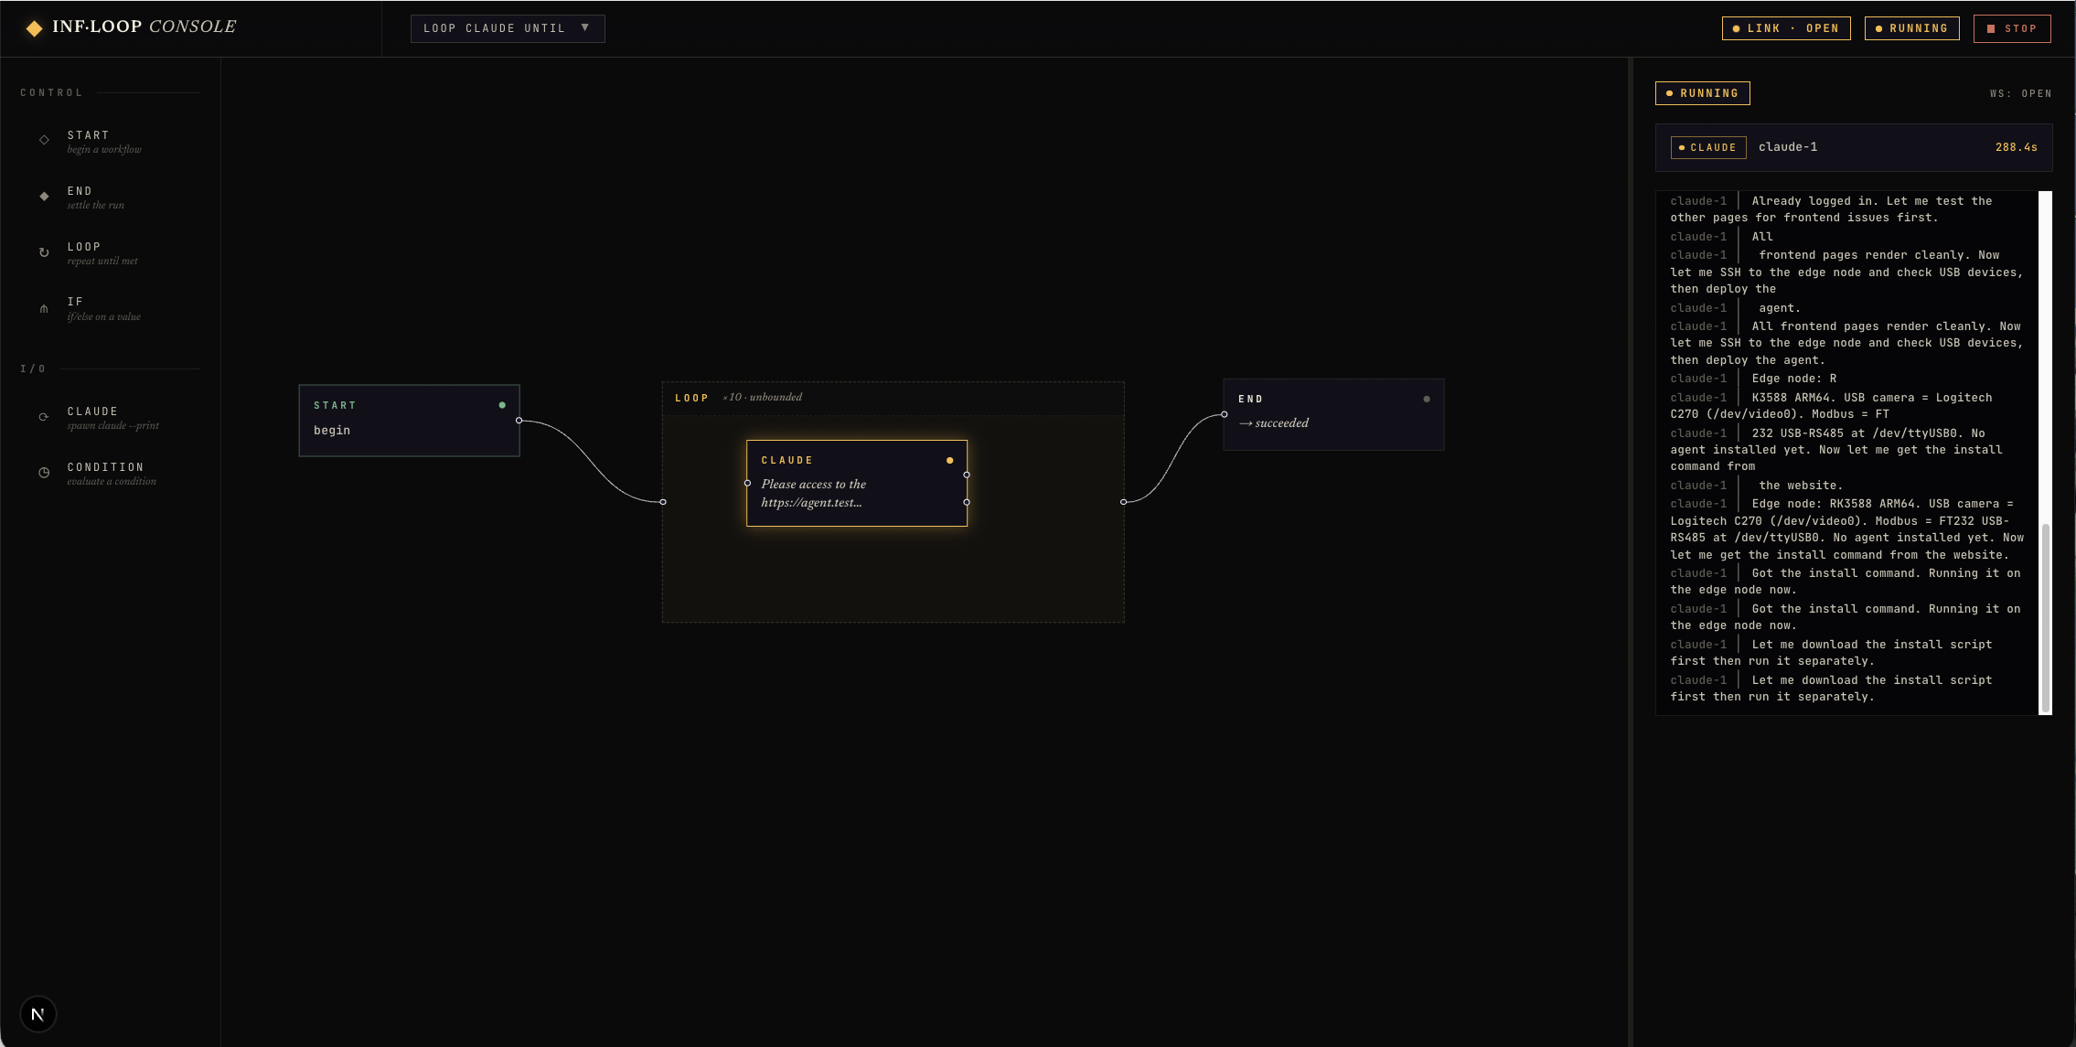Click the CLAUDE node left input port
2076x1047 pixels.
click(747, 483)
